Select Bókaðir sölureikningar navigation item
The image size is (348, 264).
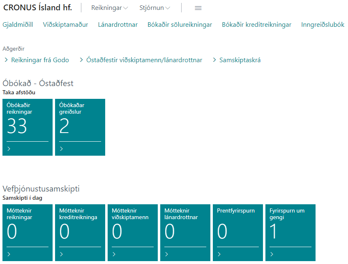click(180, 25)
